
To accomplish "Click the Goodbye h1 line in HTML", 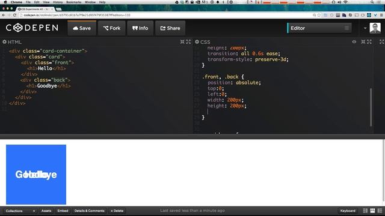I will 49,86.
